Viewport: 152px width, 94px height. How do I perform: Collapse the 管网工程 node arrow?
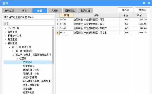(6, 43)
